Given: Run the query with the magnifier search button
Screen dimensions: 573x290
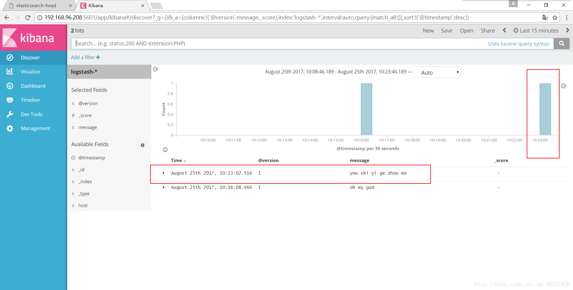Looking at the screenshot, I should click(x=562, y=44).
